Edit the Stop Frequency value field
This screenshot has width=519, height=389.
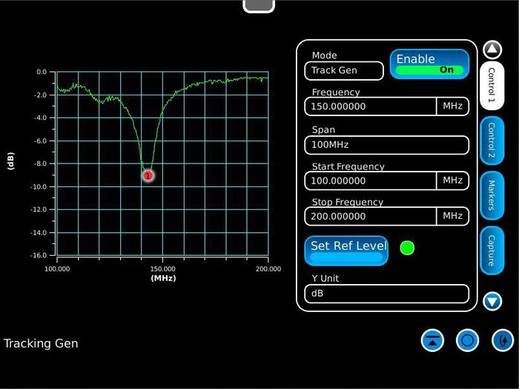click(x=370, y=216)
